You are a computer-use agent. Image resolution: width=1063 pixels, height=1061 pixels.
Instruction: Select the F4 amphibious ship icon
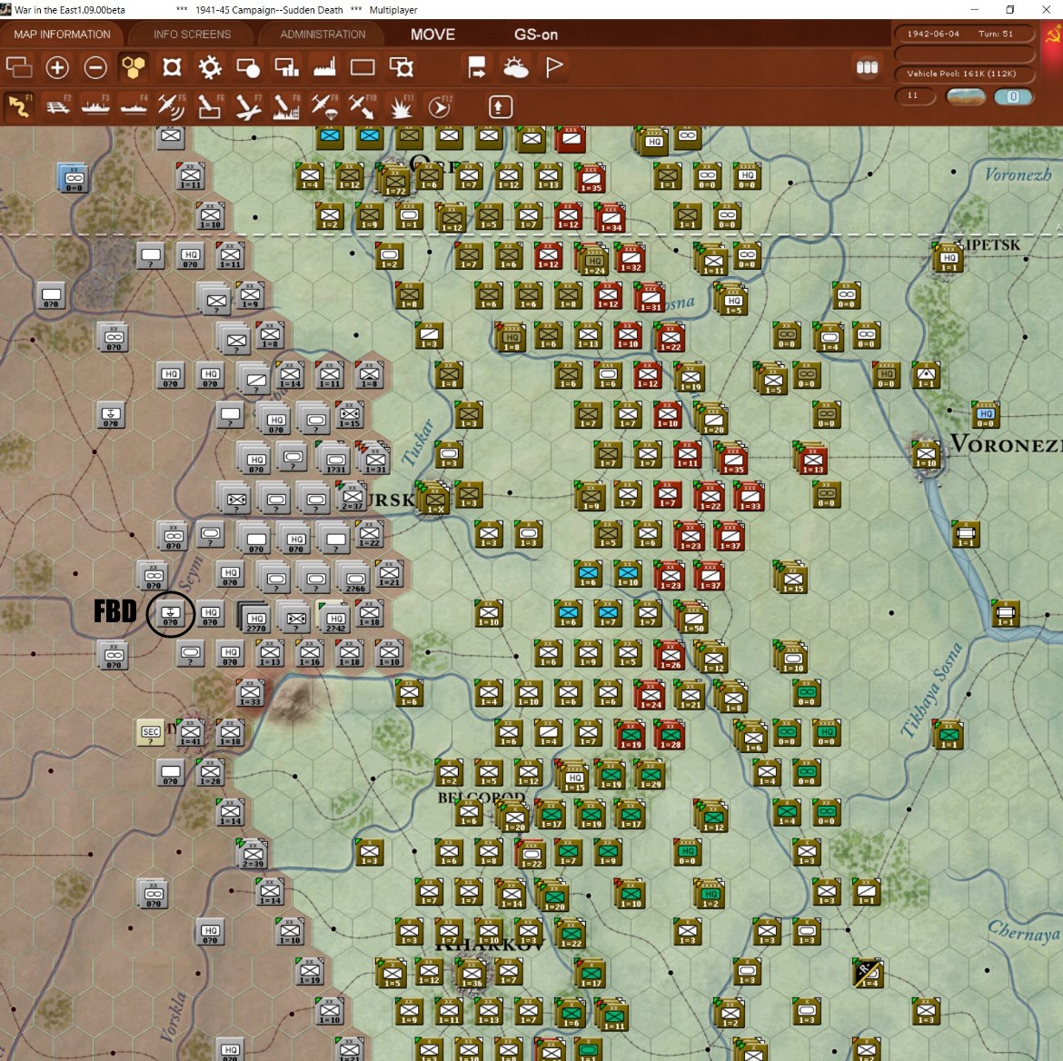pos(134,106)
